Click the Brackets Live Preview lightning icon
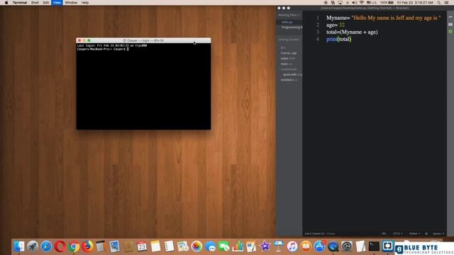454x255 pixels. point(450,17)
